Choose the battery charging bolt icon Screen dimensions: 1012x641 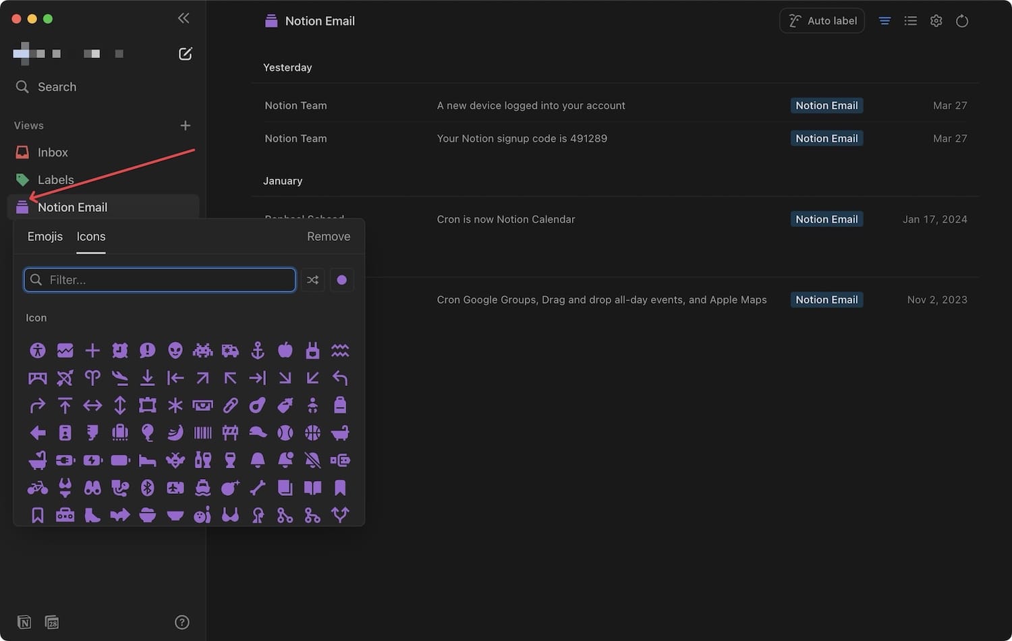pyautogui.click(x=92, y=460)
